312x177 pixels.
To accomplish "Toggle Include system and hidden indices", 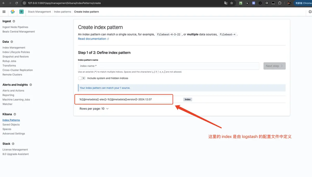I will click(x=82, y=78).
